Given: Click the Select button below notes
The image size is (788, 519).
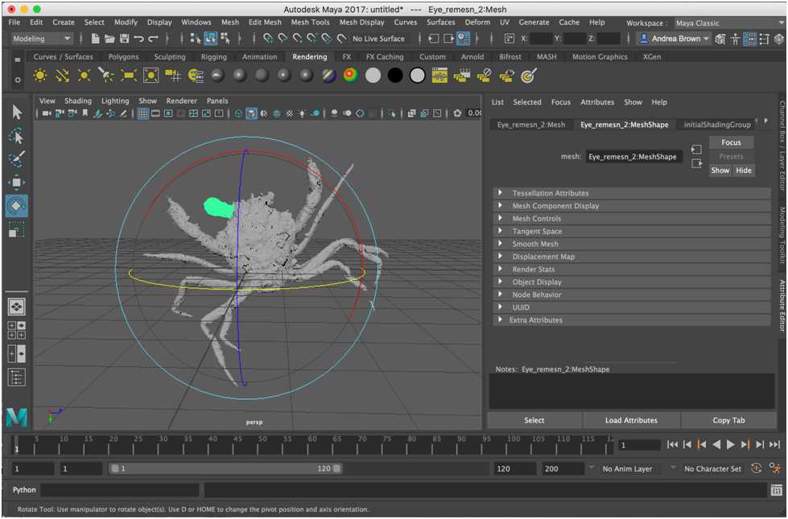Looking at the screenshot, I should 534,420.
